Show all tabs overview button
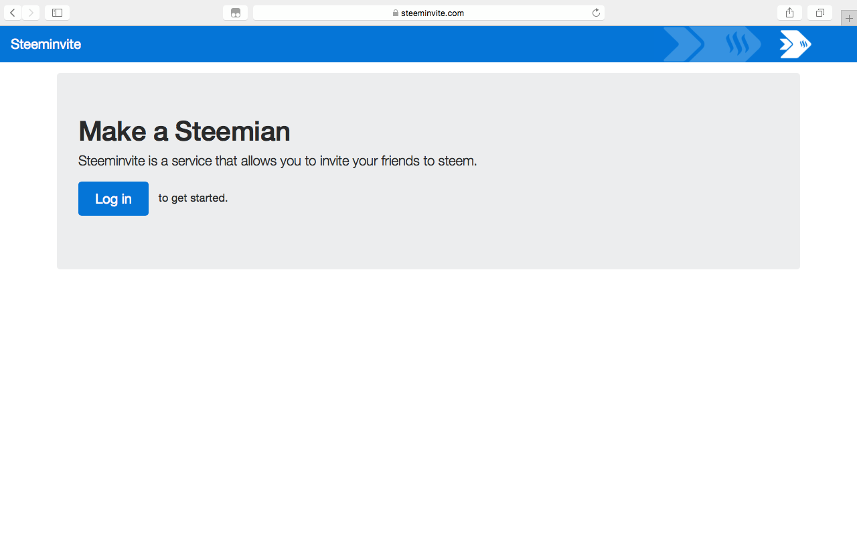The width and height of the screenshot is (857, 536). pos(820,13)
